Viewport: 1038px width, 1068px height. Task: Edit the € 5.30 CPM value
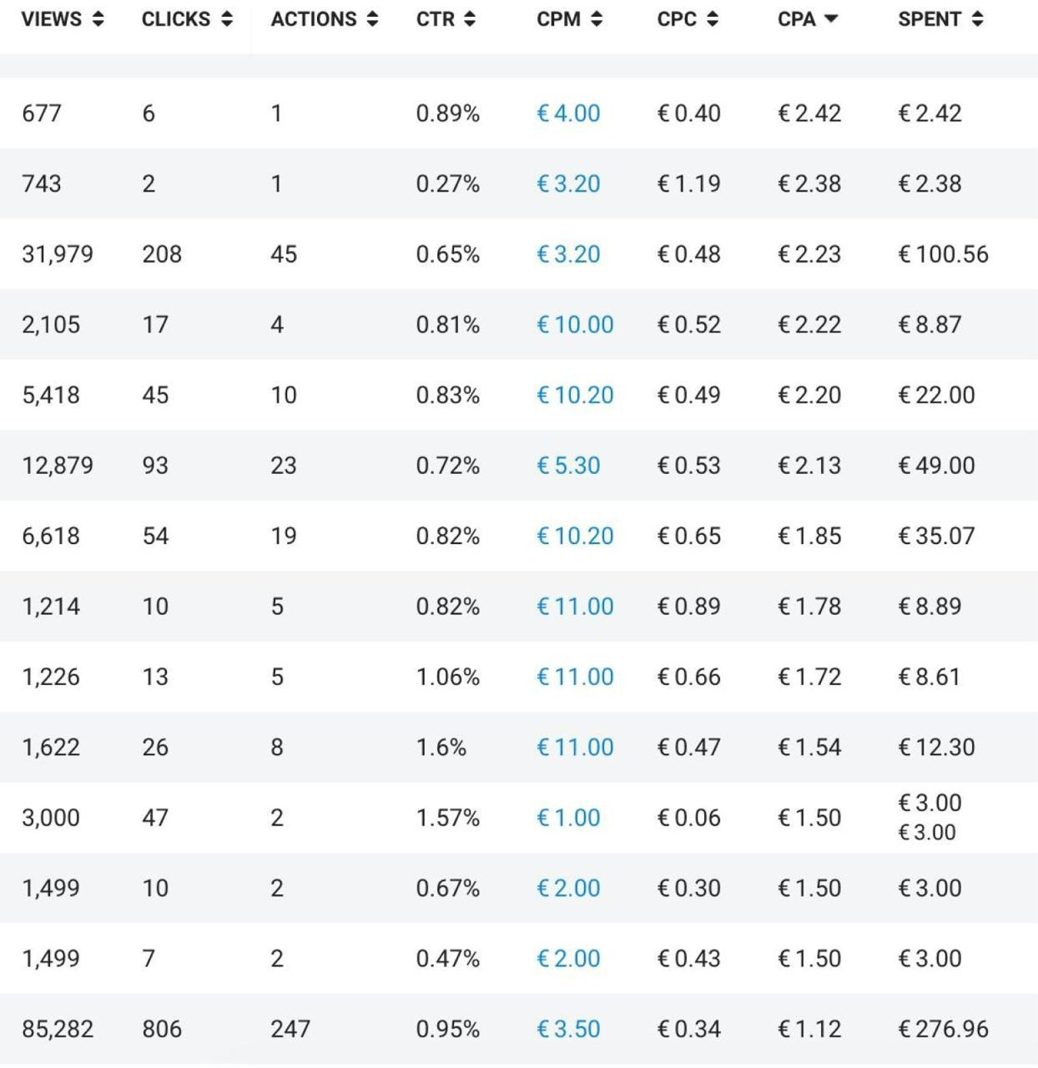[568, 466]
